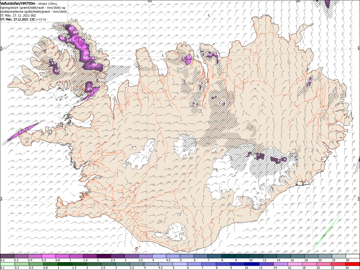Click the 0.2 swatch in top legend row
Viewport: 360px width, 270px height.
coord(7,256)
